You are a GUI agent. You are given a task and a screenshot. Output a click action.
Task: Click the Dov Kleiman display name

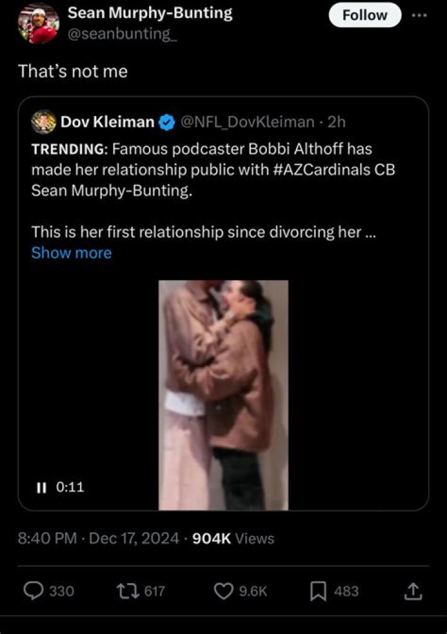tap(107, 122)
